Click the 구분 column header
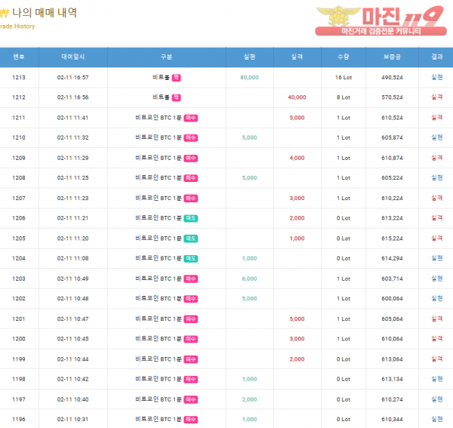 pyautogui.click(x=167, y=57)
